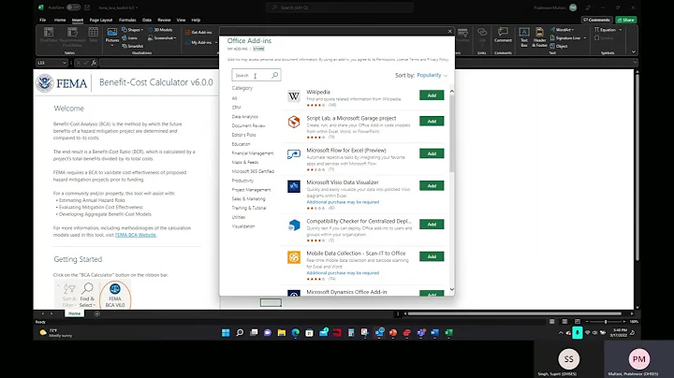The width and height of the screenshot is (674, 378).
Task: Click the Wikipedia add-in icon
Action: (x=294, y=96)
